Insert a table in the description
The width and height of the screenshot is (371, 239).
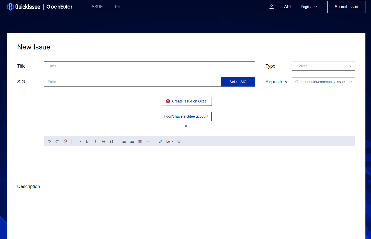(x=140, y=141)
